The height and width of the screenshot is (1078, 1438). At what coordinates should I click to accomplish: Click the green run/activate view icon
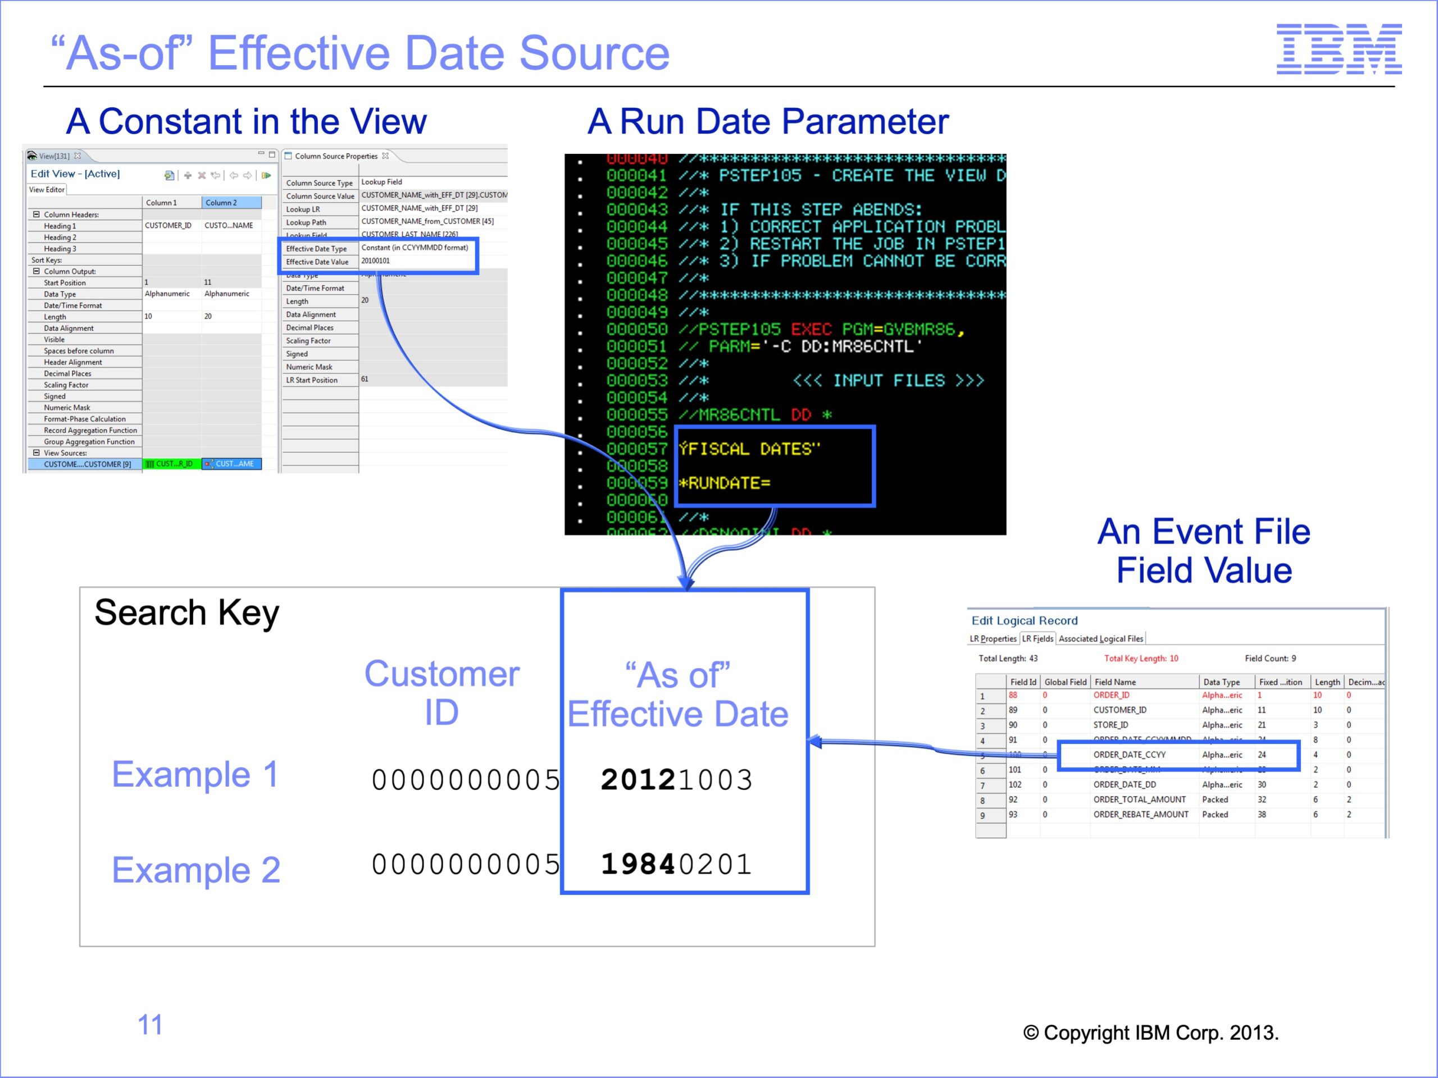point(267,175)
